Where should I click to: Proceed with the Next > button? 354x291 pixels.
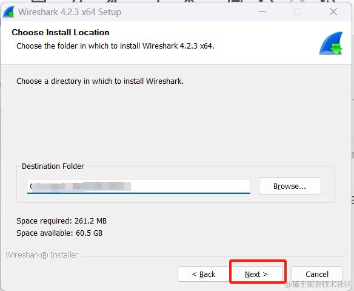click(x=256, y=274)
